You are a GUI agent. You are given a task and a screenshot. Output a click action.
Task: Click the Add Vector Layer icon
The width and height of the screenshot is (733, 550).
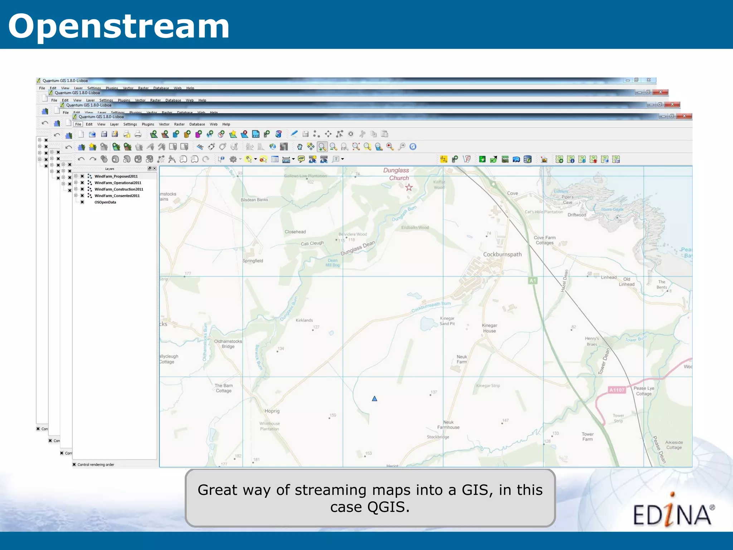point(154,134)
